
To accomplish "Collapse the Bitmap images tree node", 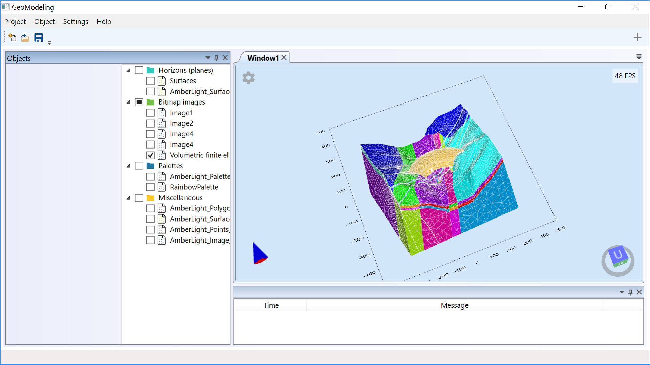I will (x=128, y=102).
